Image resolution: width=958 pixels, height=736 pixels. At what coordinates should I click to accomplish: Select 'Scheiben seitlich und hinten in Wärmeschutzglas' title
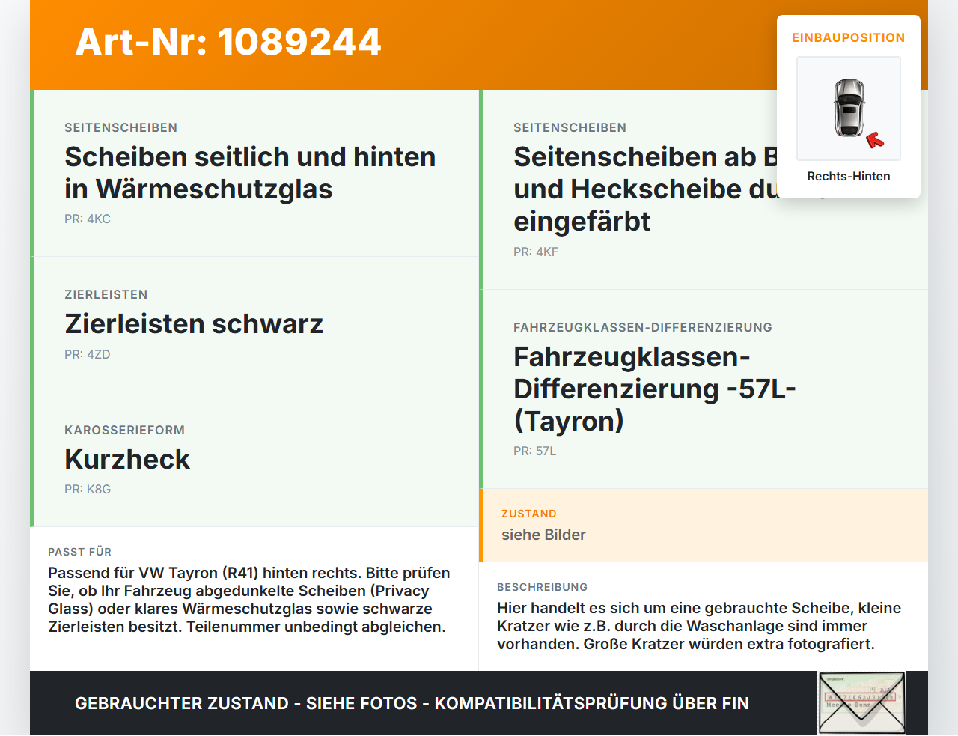coord(250,173)
